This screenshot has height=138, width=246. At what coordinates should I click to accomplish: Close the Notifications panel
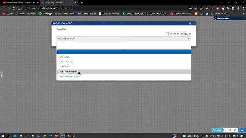244,18
